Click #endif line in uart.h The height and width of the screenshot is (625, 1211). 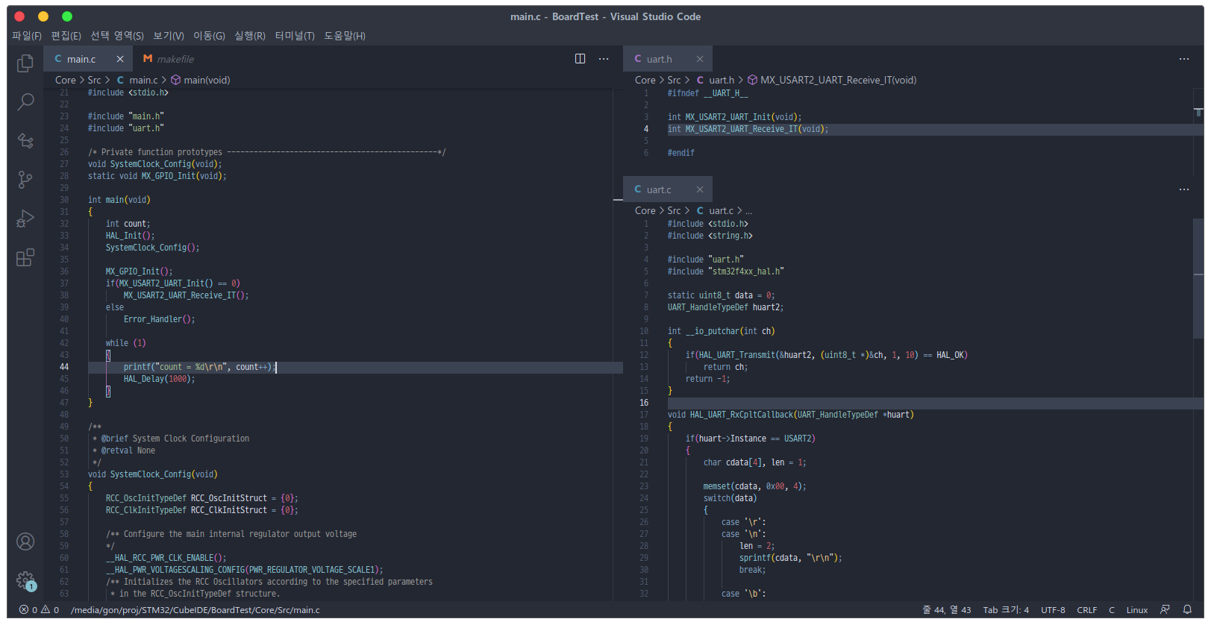click(x=680, y=153)
